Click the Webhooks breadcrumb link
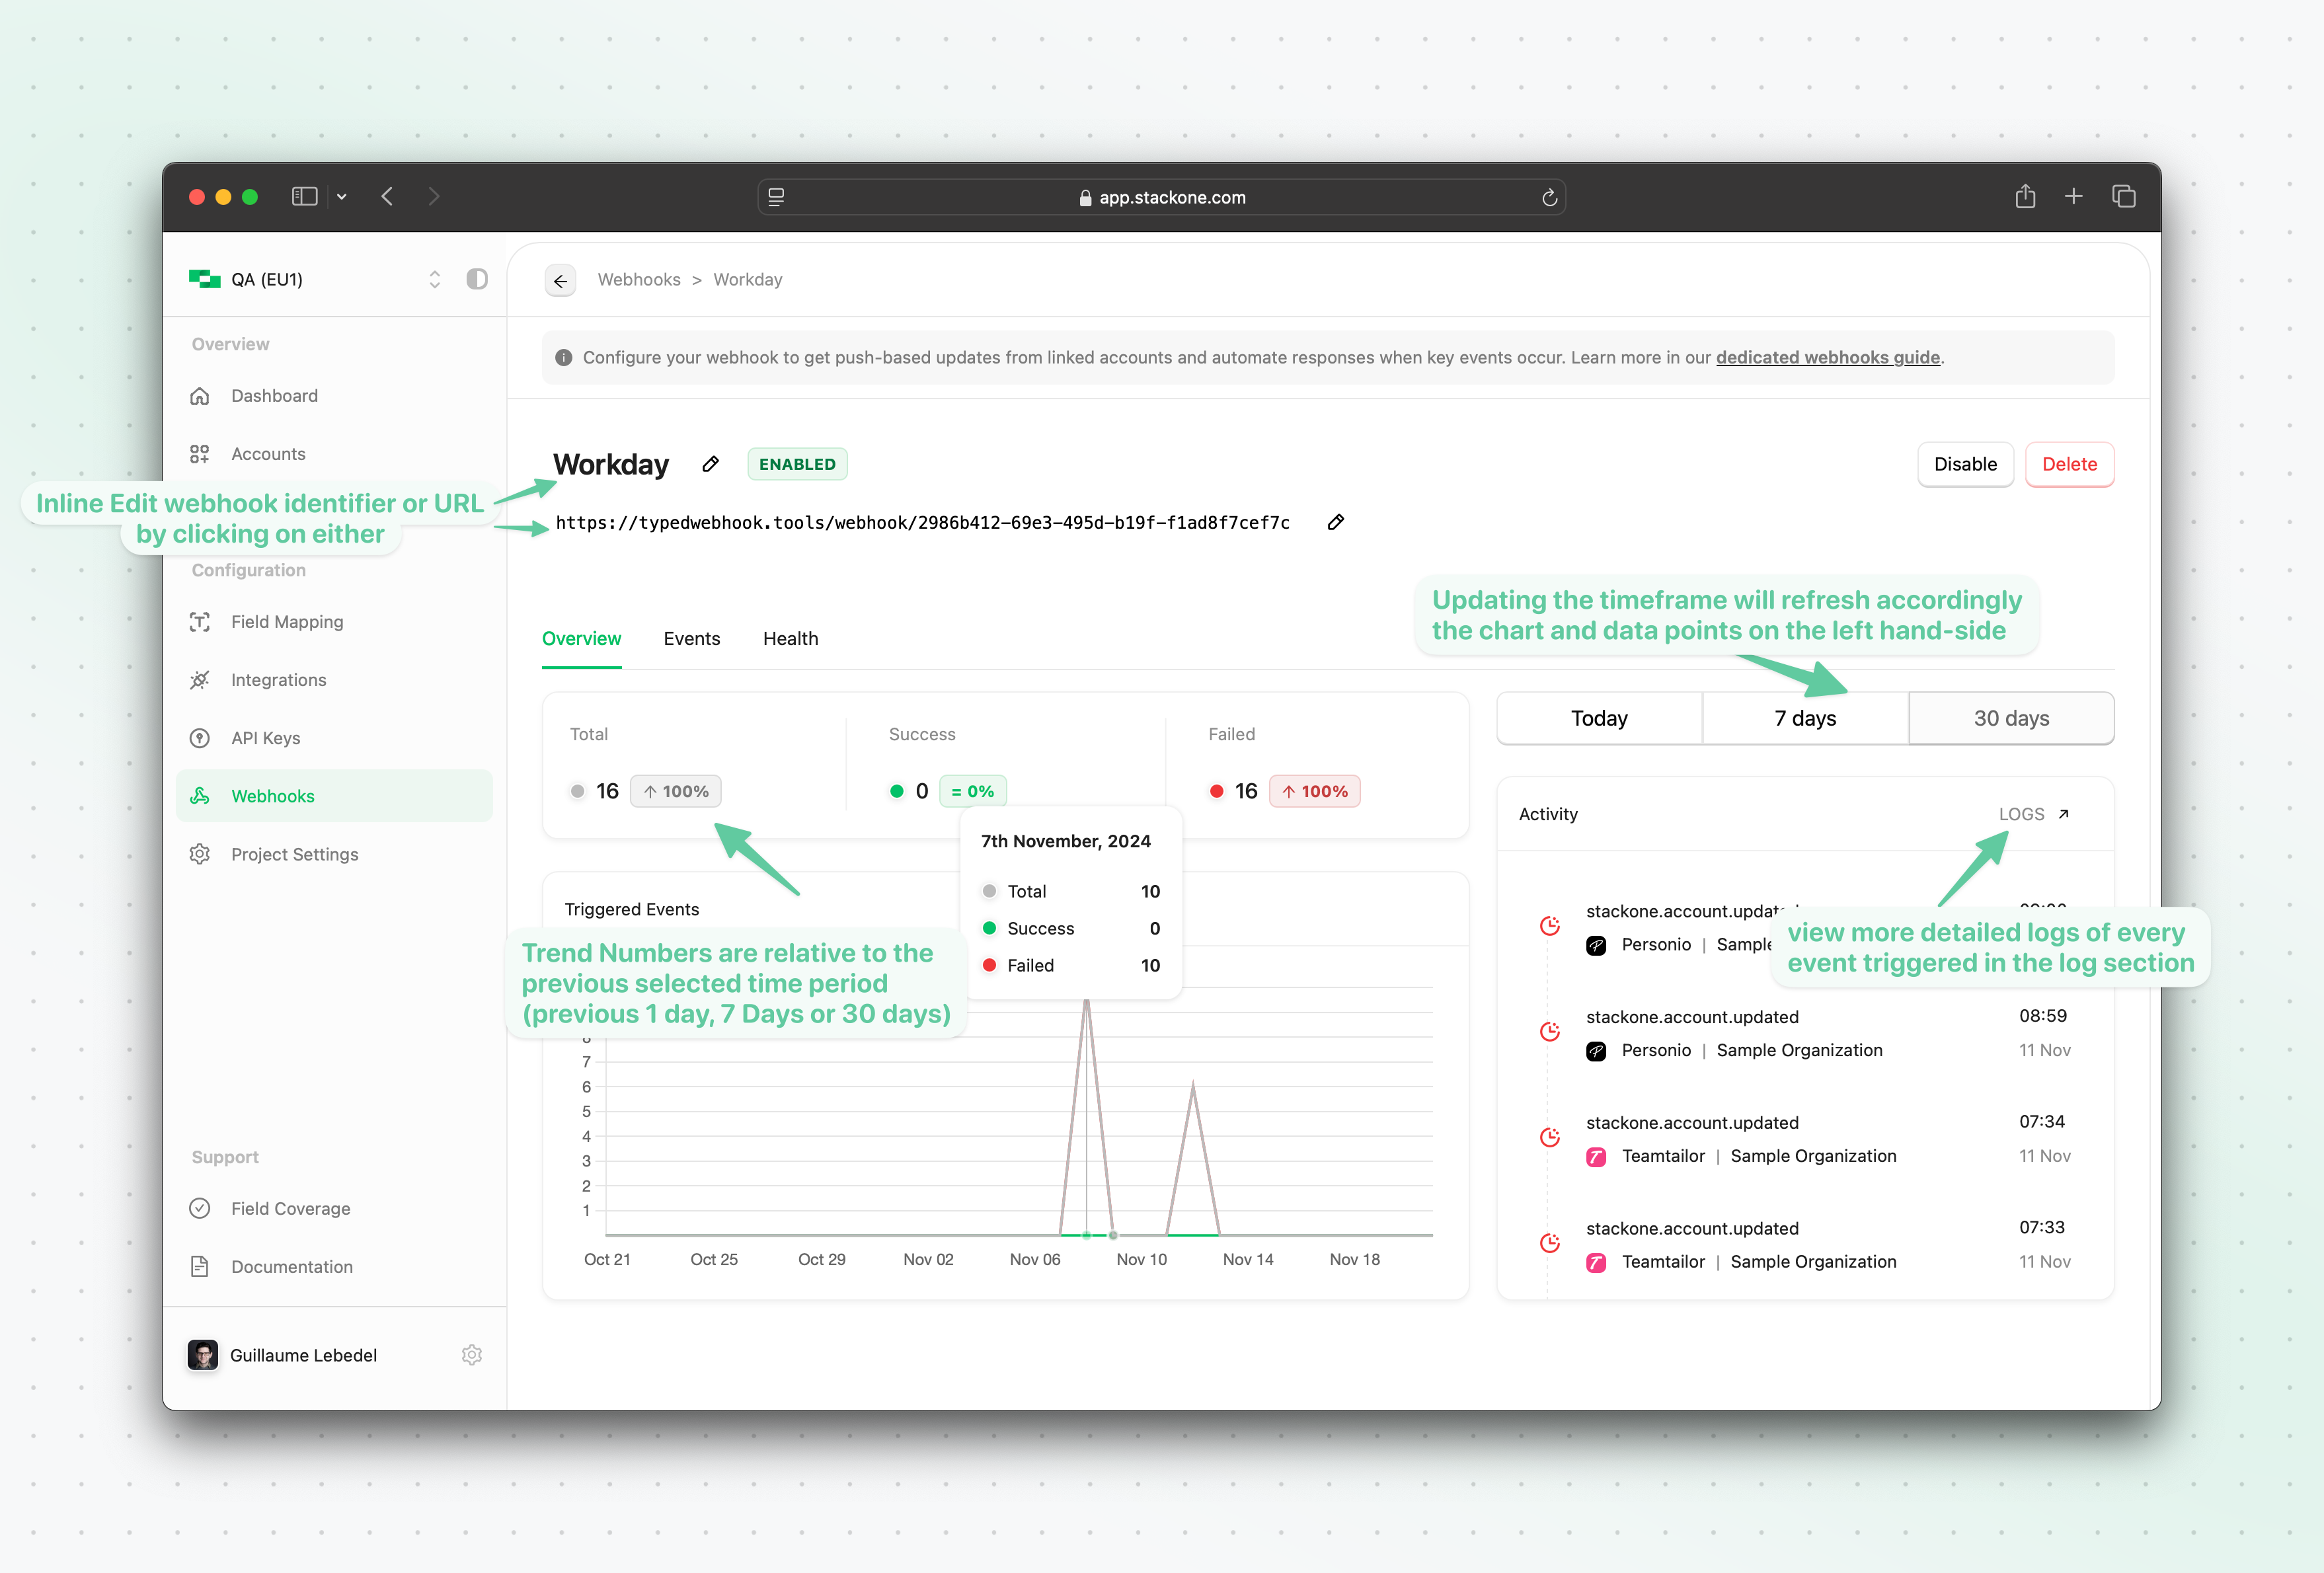This screenshot has height=1573, width=2324. (x=639, y=280)
